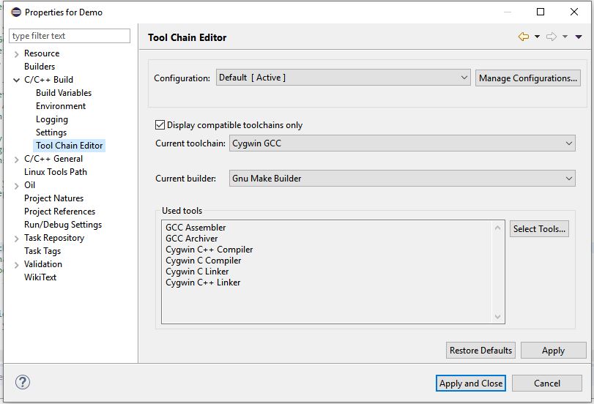This screenshot has width=594, height=404.
Task: Open the Settings page
Action: tap(51, 132)
